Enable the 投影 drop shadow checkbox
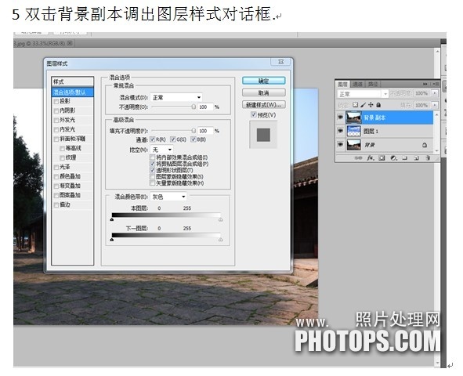Viewport: 463px width, 376px height. pyautogui.click(x=56, y=102)
